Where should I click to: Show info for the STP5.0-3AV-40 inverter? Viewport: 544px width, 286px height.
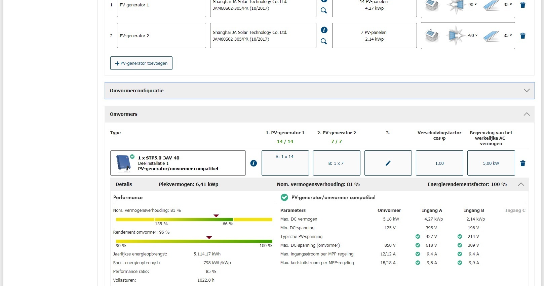pyautogui.click(x=254, y=163)
